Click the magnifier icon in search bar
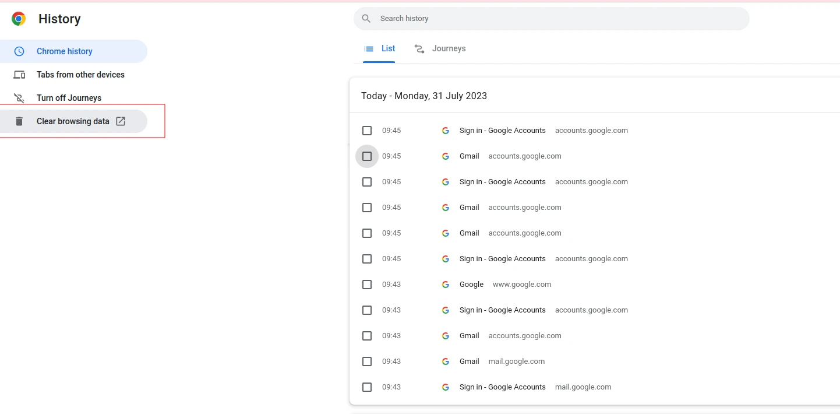840x414 pixels. point(366,19)
